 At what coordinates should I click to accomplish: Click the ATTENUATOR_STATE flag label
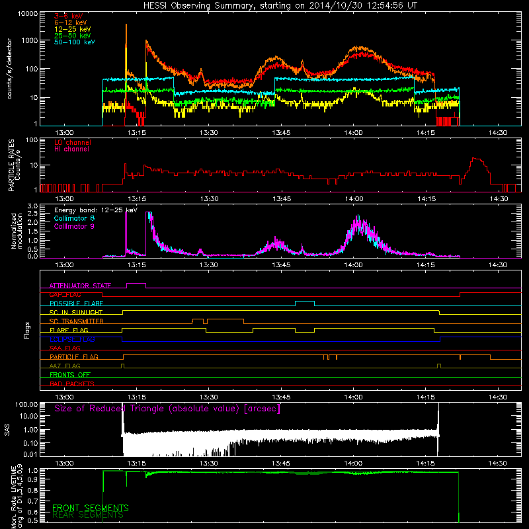(80, 286)
